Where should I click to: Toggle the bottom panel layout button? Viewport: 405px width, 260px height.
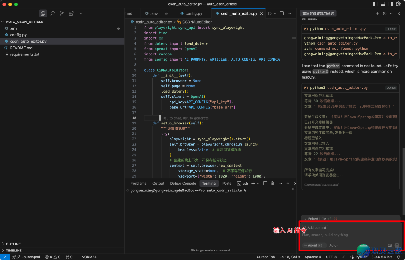pyautogui.click(x=383, y=4)
